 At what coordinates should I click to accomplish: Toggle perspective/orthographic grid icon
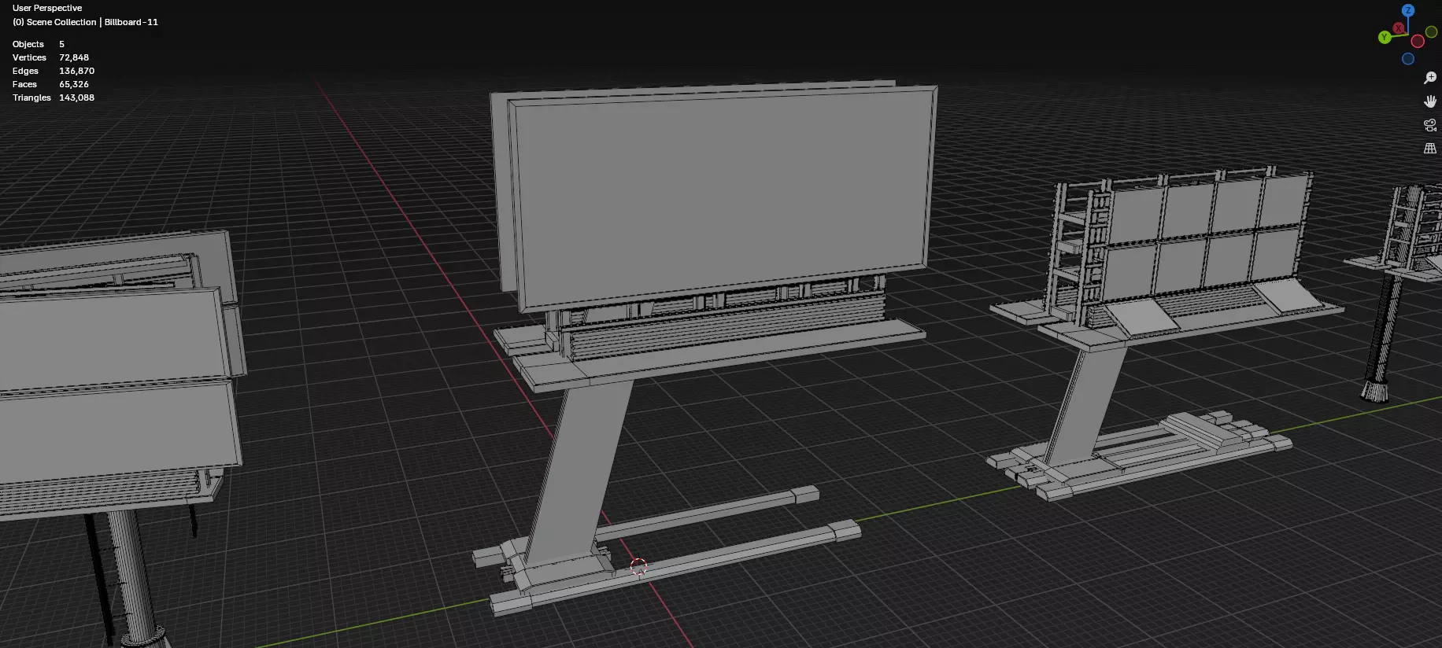click(x=1430, y=148)
